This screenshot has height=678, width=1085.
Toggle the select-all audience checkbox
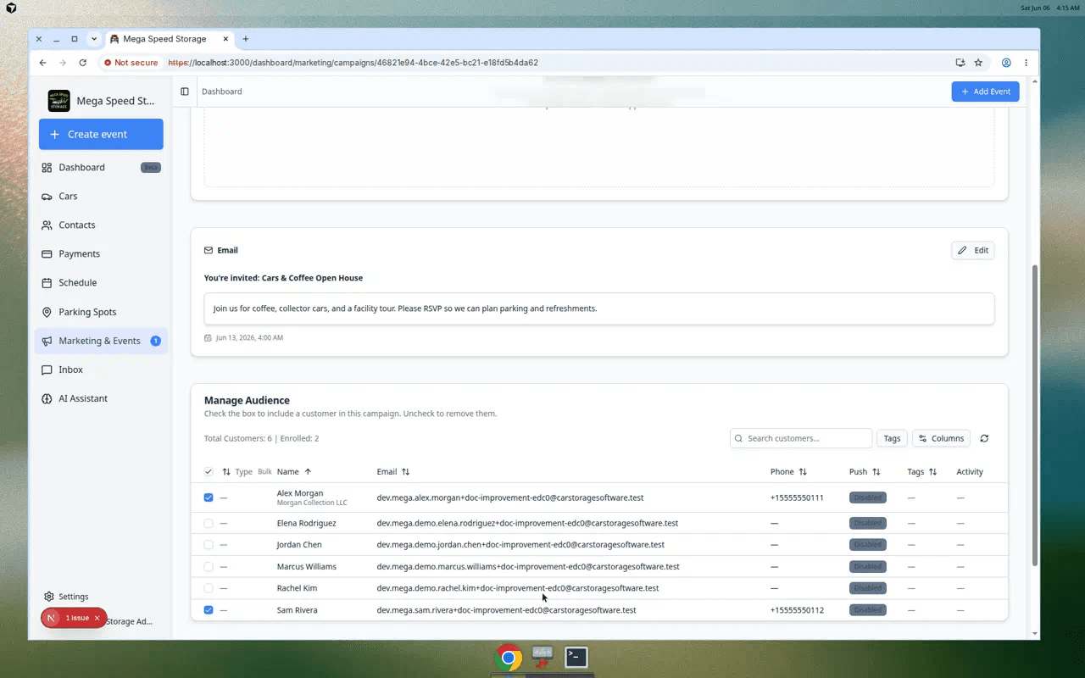tap(209, 472)
